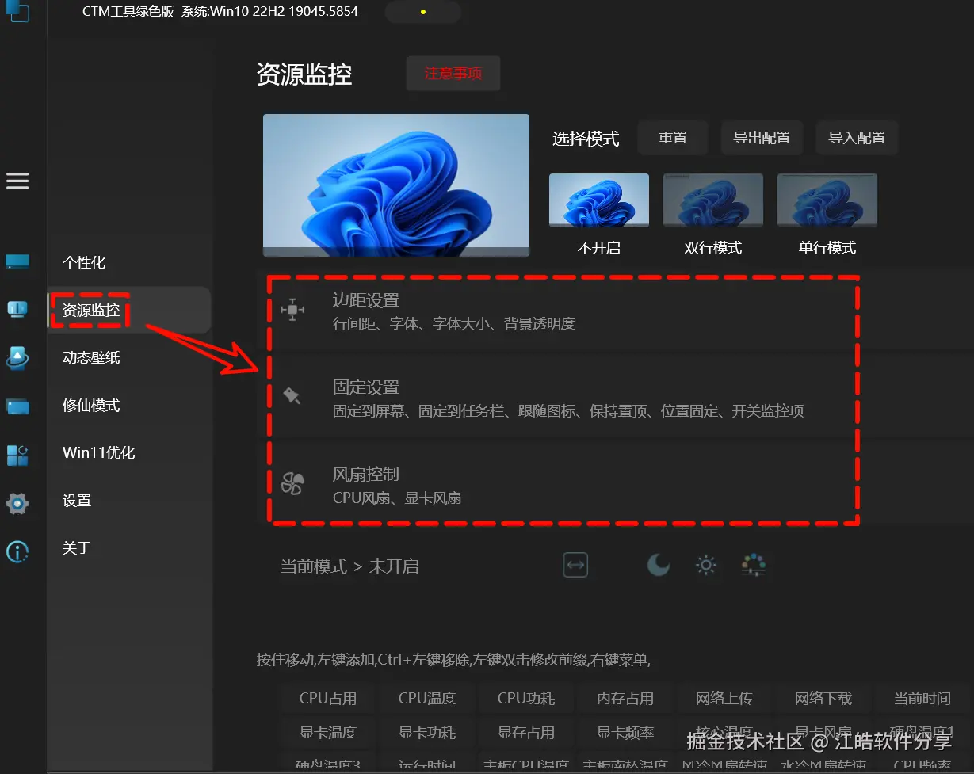Select 资源监控 in the sidebar
Image resolution: width=974 pixels, height=774 pixels.
pyautogui.click(x=129, y=310)
